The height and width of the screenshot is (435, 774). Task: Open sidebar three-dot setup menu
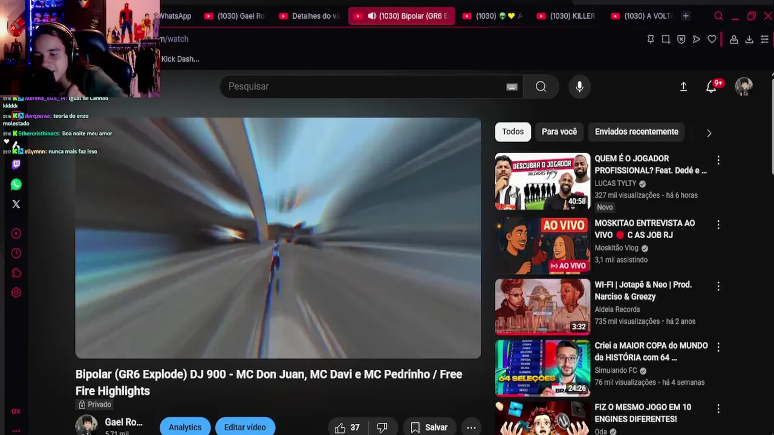(x=16, y=431)
